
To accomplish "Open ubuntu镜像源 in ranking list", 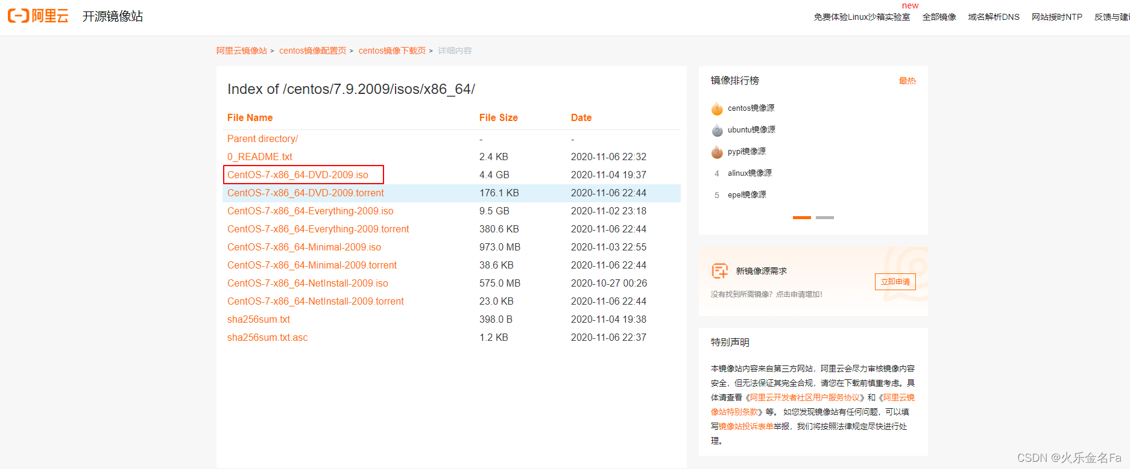I will click(751, 129).
